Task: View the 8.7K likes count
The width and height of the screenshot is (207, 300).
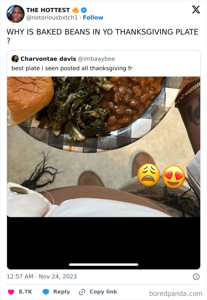Action: coord(25,292)
